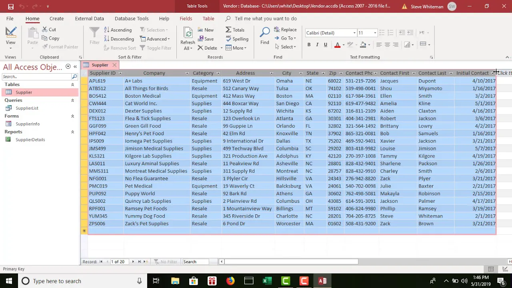
Task: Collapse the Queries group in navigation pane
Action: click(72, 100)
